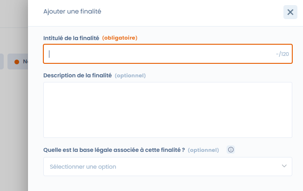303x191 pixels.
Task: Click the orange "(obligatoire)" marker
Action: [x=119, y=38]
